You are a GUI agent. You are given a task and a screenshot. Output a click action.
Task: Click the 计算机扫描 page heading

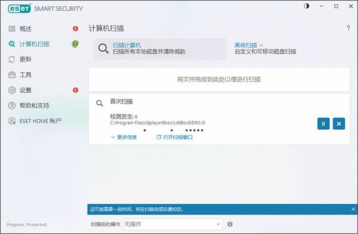tap(106, 29)
